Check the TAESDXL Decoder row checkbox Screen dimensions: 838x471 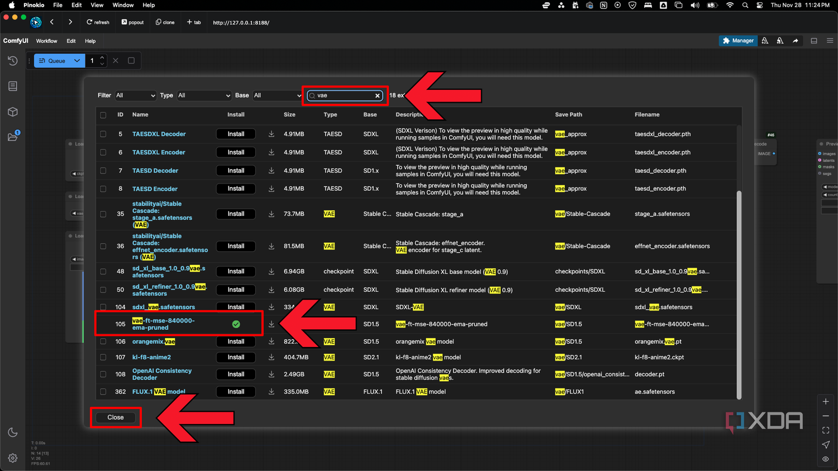[103, 134]
